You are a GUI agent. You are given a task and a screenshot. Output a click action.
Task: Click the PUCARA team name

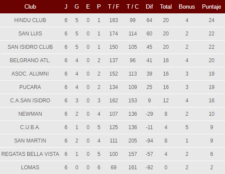point(30,87)
